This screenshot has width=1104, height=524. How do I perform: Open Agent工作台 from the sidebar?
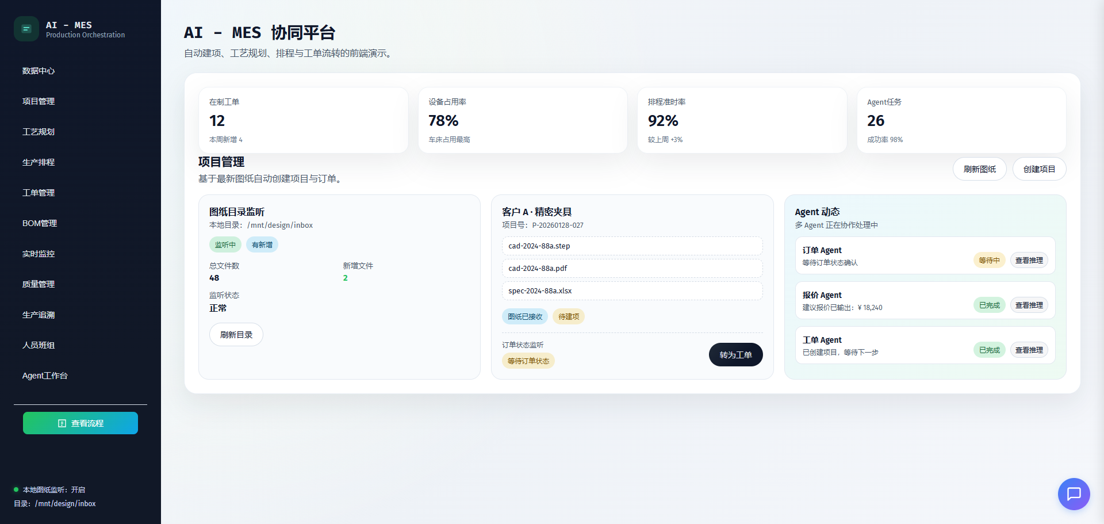coord(45,376)
